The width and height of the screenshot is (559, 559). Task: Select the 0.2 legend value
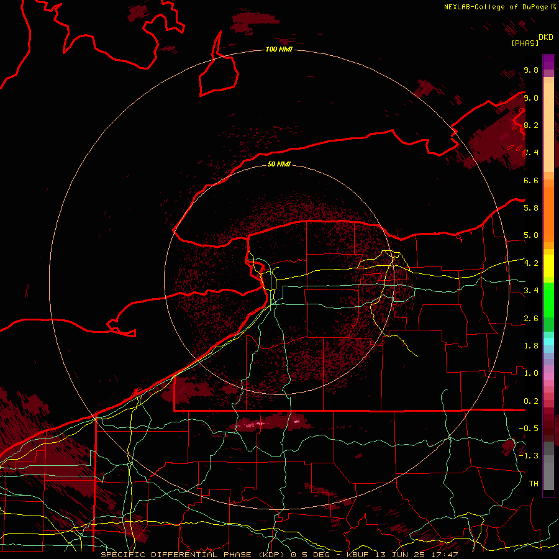[x=531, y=401]
